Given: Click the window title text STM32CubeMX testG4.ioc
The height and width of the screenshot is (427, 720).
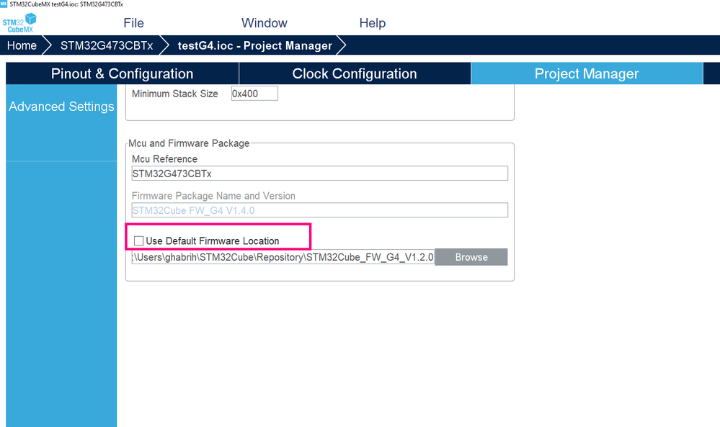Looking at the screenshot, I should [x=66, y=4].
